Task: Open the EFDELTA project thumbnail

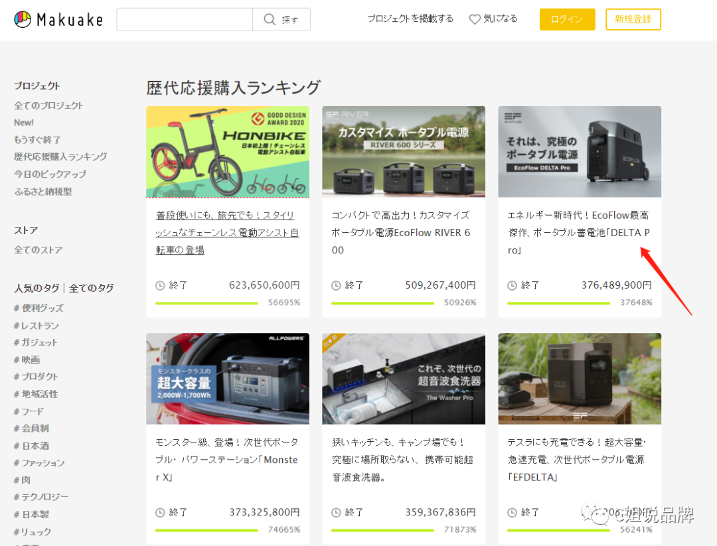Action: pyautogui.click(x=580, y=379)
